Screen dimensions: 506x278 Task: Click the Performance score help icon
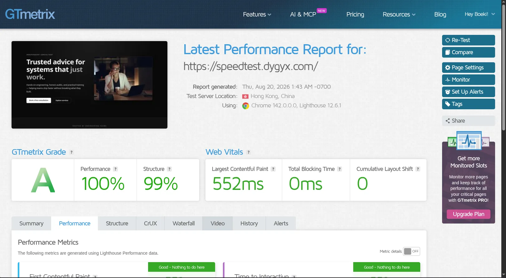pos(115,169)
